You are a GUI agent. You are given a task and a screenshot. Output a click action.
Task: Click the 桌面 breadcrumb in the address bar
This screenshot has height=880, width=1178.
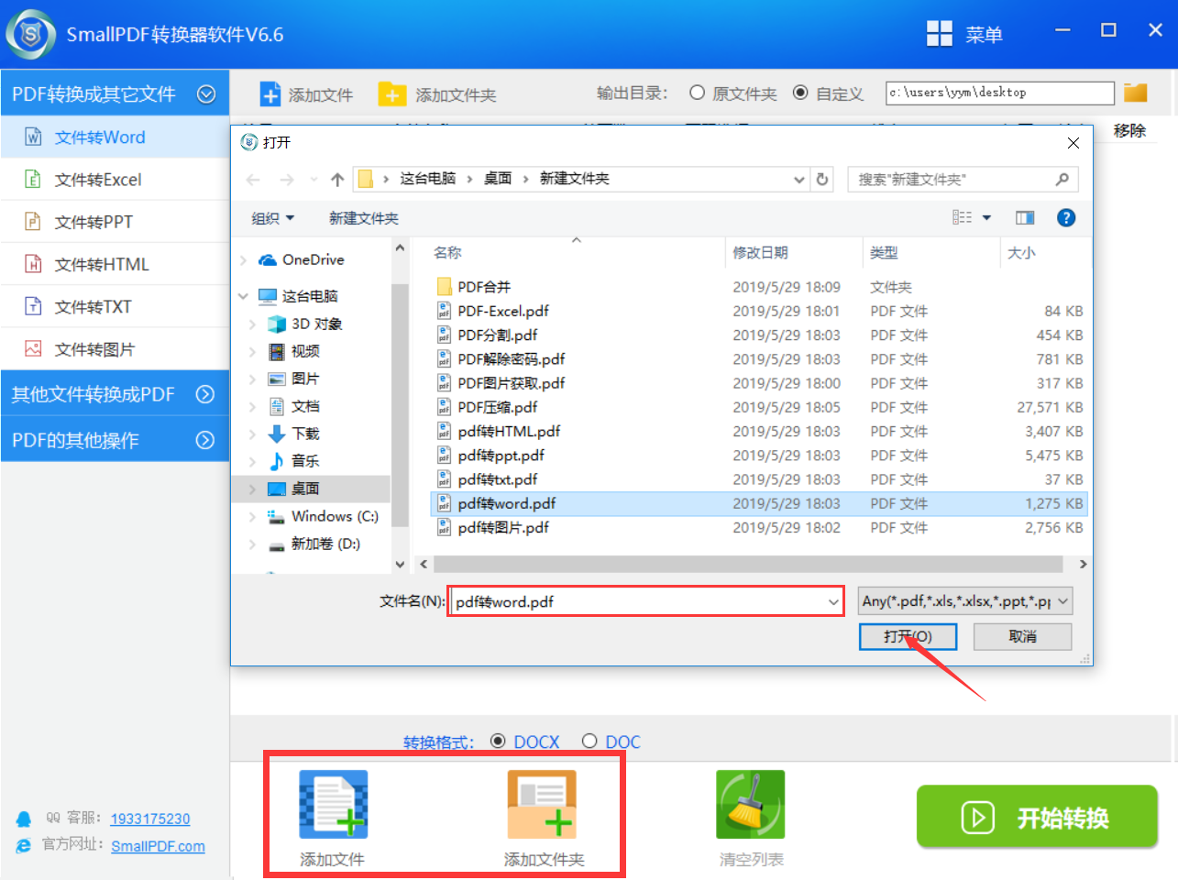(x=498, y=179)
